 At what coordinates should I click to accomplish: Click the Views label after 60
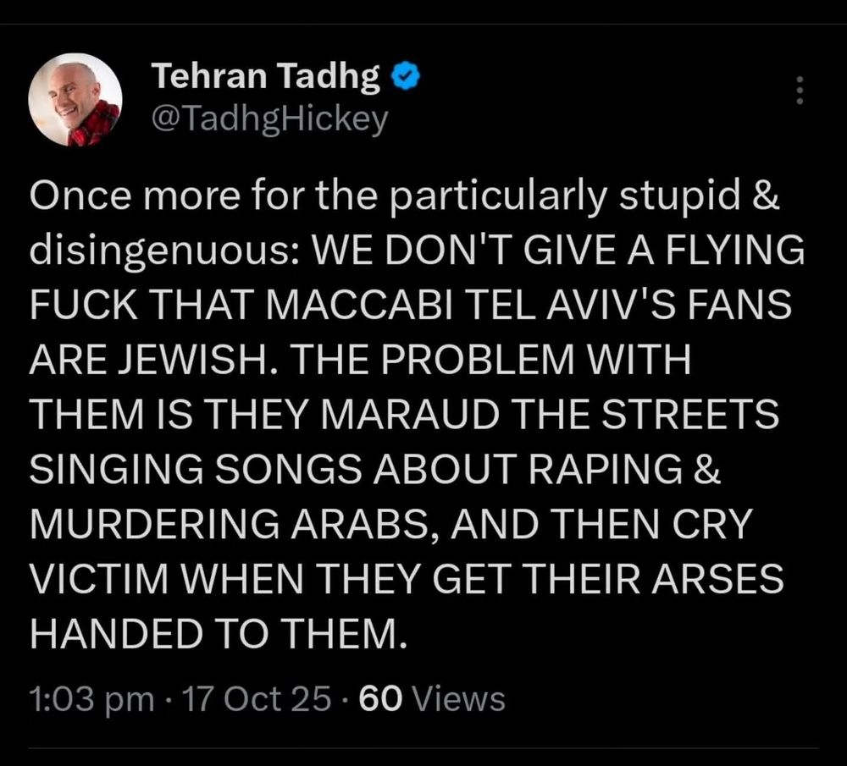pos(458,698)
